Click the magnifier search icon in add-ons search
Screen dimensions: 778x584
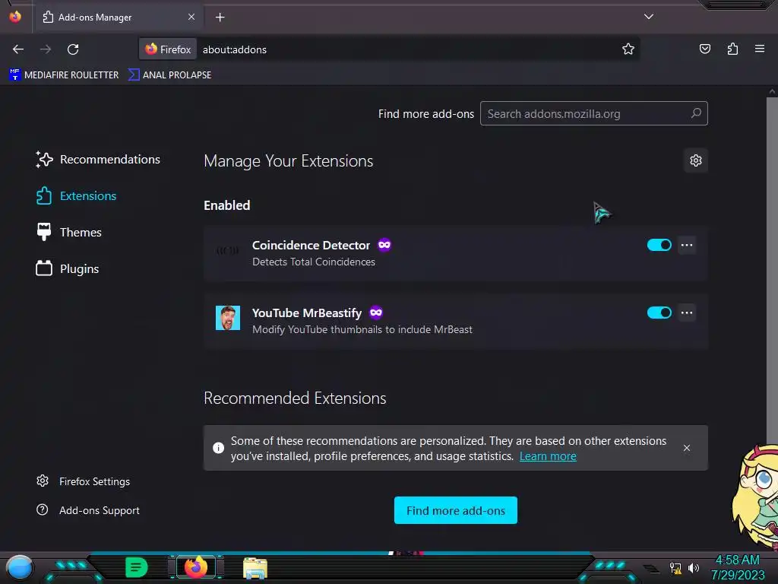pyautogui.click(x=696, y=113)
